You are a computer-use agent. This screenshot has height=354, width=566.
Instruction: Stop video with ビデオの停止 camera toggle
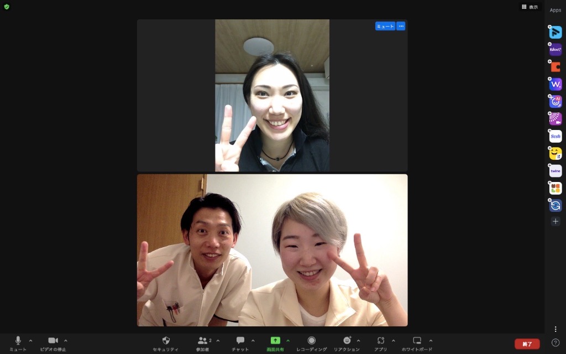53,341
